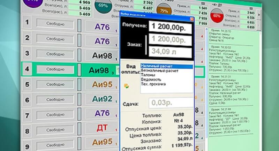279x151 pixels.
Task: Click the 68% red ДТ tank gauge
Action: (x=217, y=15)
